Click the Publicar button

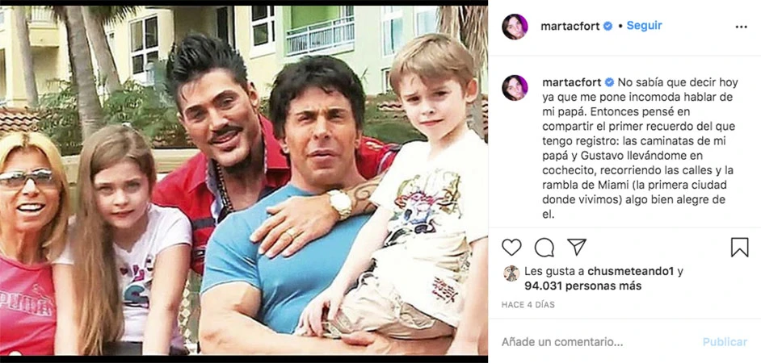(x=725, y=342)
